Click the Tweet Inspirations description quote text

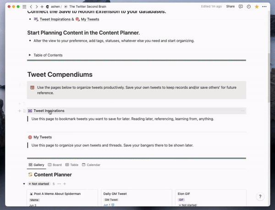click(122, 119)
